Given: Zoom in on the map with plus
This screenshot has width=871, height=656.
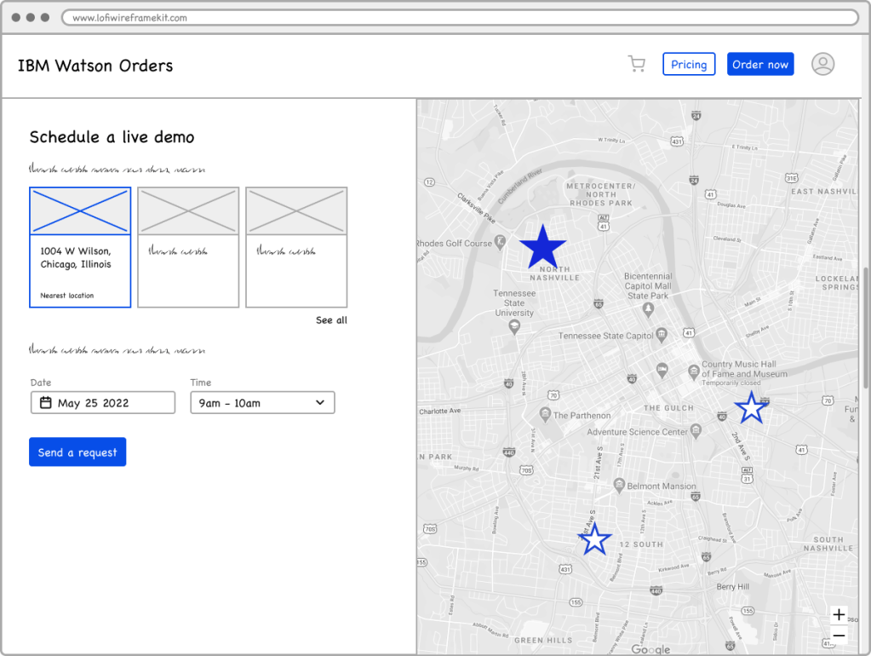Looking at the screenshot, I should [x=839, y=615].
